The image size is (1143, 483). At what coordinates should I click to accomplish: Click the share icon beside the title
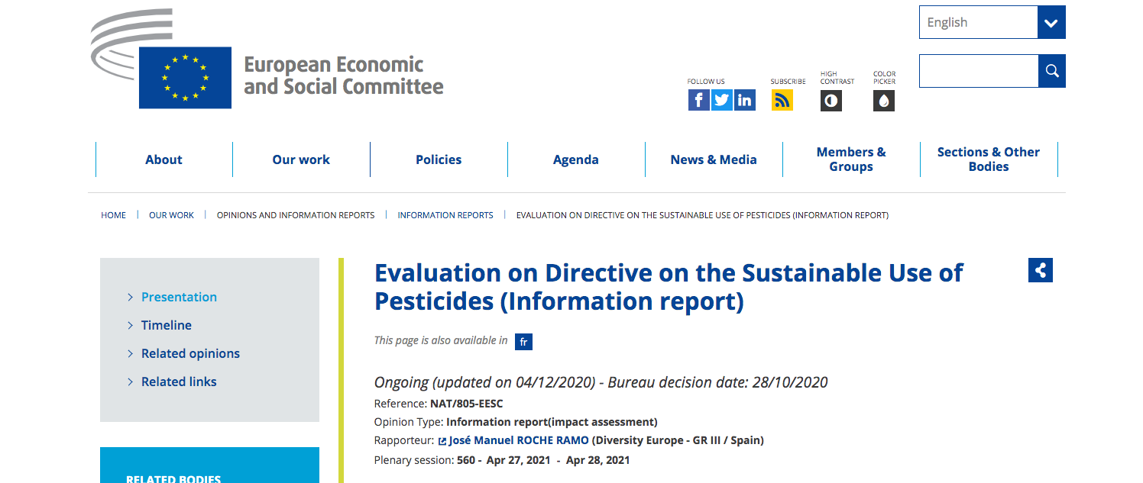[x=1040, y=270]
